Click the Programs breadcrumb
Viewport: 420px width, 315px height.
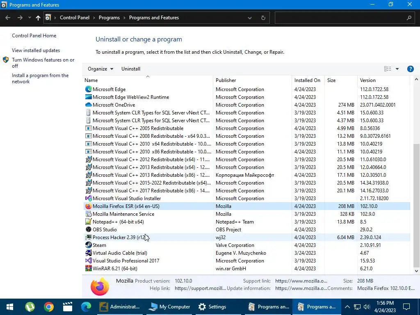point(109,18)
